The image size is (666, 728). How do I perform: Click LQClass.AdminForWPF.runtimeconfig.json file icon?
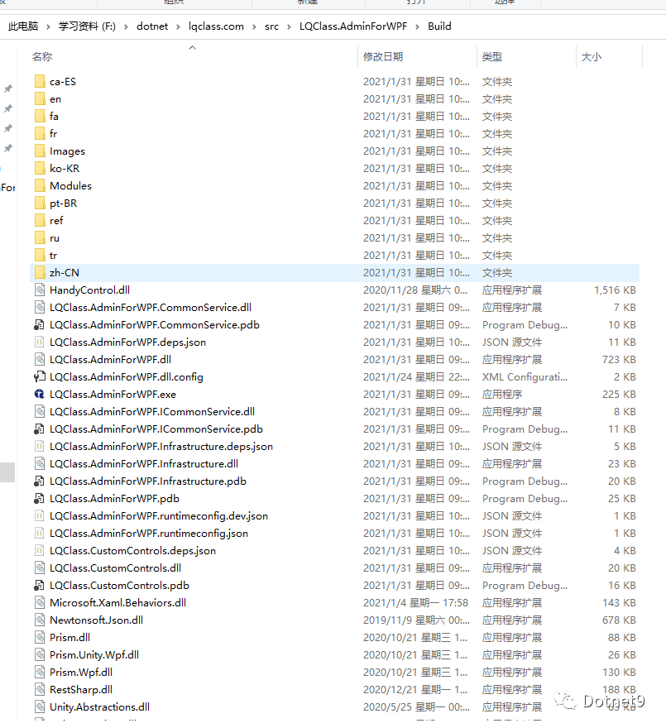[40, 534]
